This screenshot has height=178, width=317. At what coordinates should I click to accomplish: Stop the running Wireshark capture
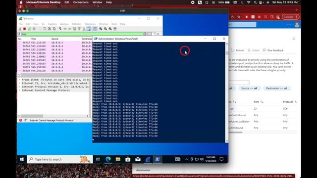[x=24, y=29]
